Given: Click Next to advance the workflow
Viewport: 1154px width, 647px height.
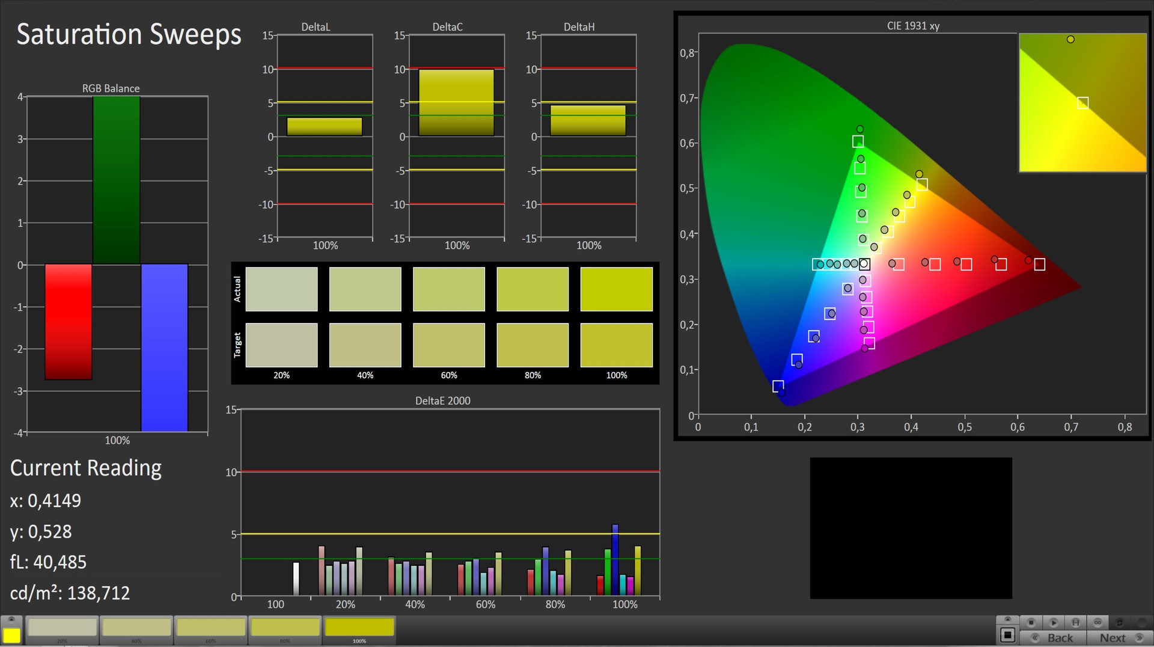Looking at the screenshot, I should click(x=1120, y=637).
